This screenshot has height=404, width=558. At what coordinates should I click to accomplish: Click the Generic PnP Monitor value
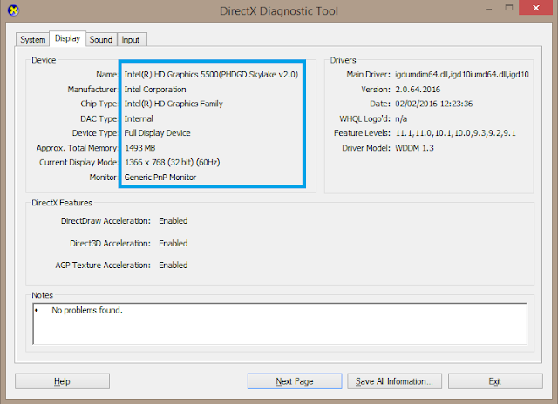tap(160, 178)
